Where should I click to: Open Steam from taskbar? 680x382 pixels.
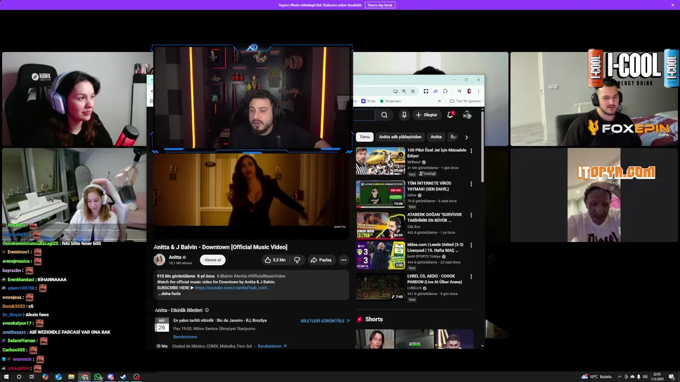pos(123,377)
